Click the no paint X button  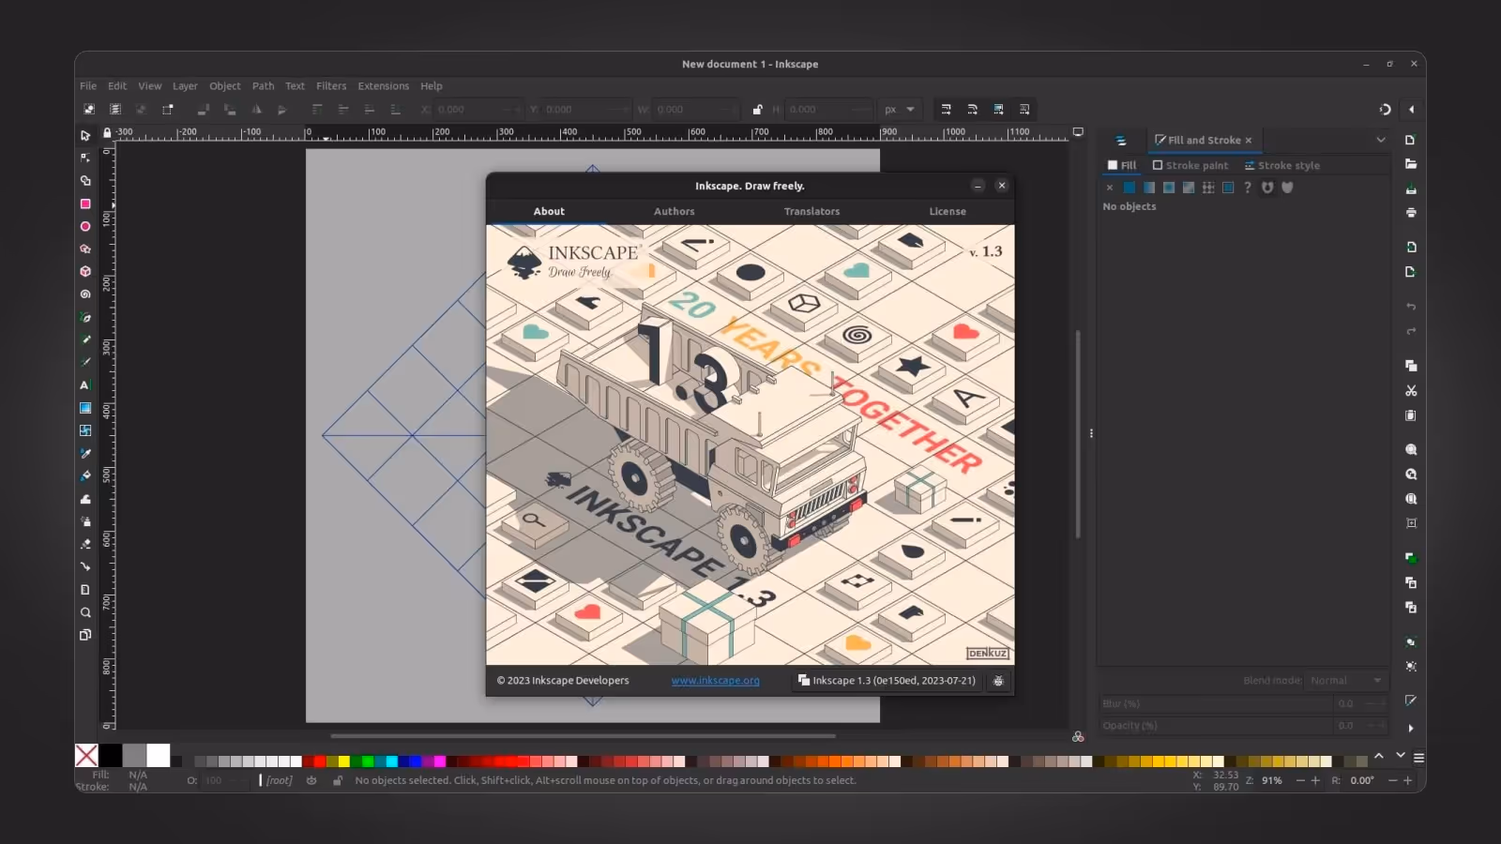click(1110, 188)
